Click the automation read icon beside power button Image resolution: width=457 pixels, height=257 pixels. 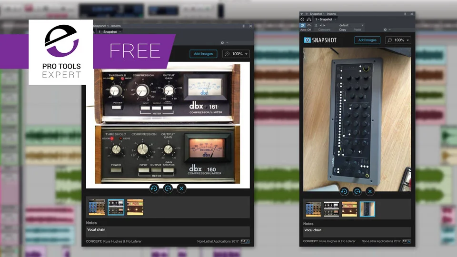[x=309, y=25]
